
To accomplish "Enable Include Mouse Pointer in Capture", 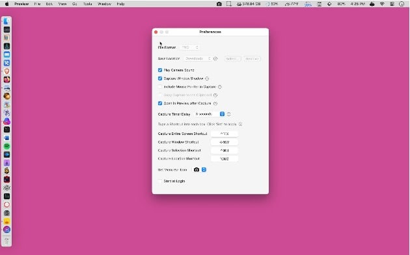I will pos(160,87).
